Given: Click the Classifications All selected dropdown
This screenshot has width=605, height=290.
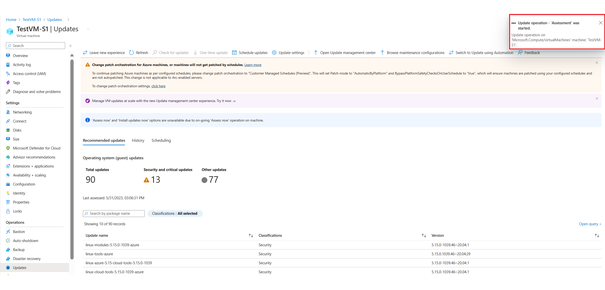Looking at the screenshot, I should tap(174, 213).
